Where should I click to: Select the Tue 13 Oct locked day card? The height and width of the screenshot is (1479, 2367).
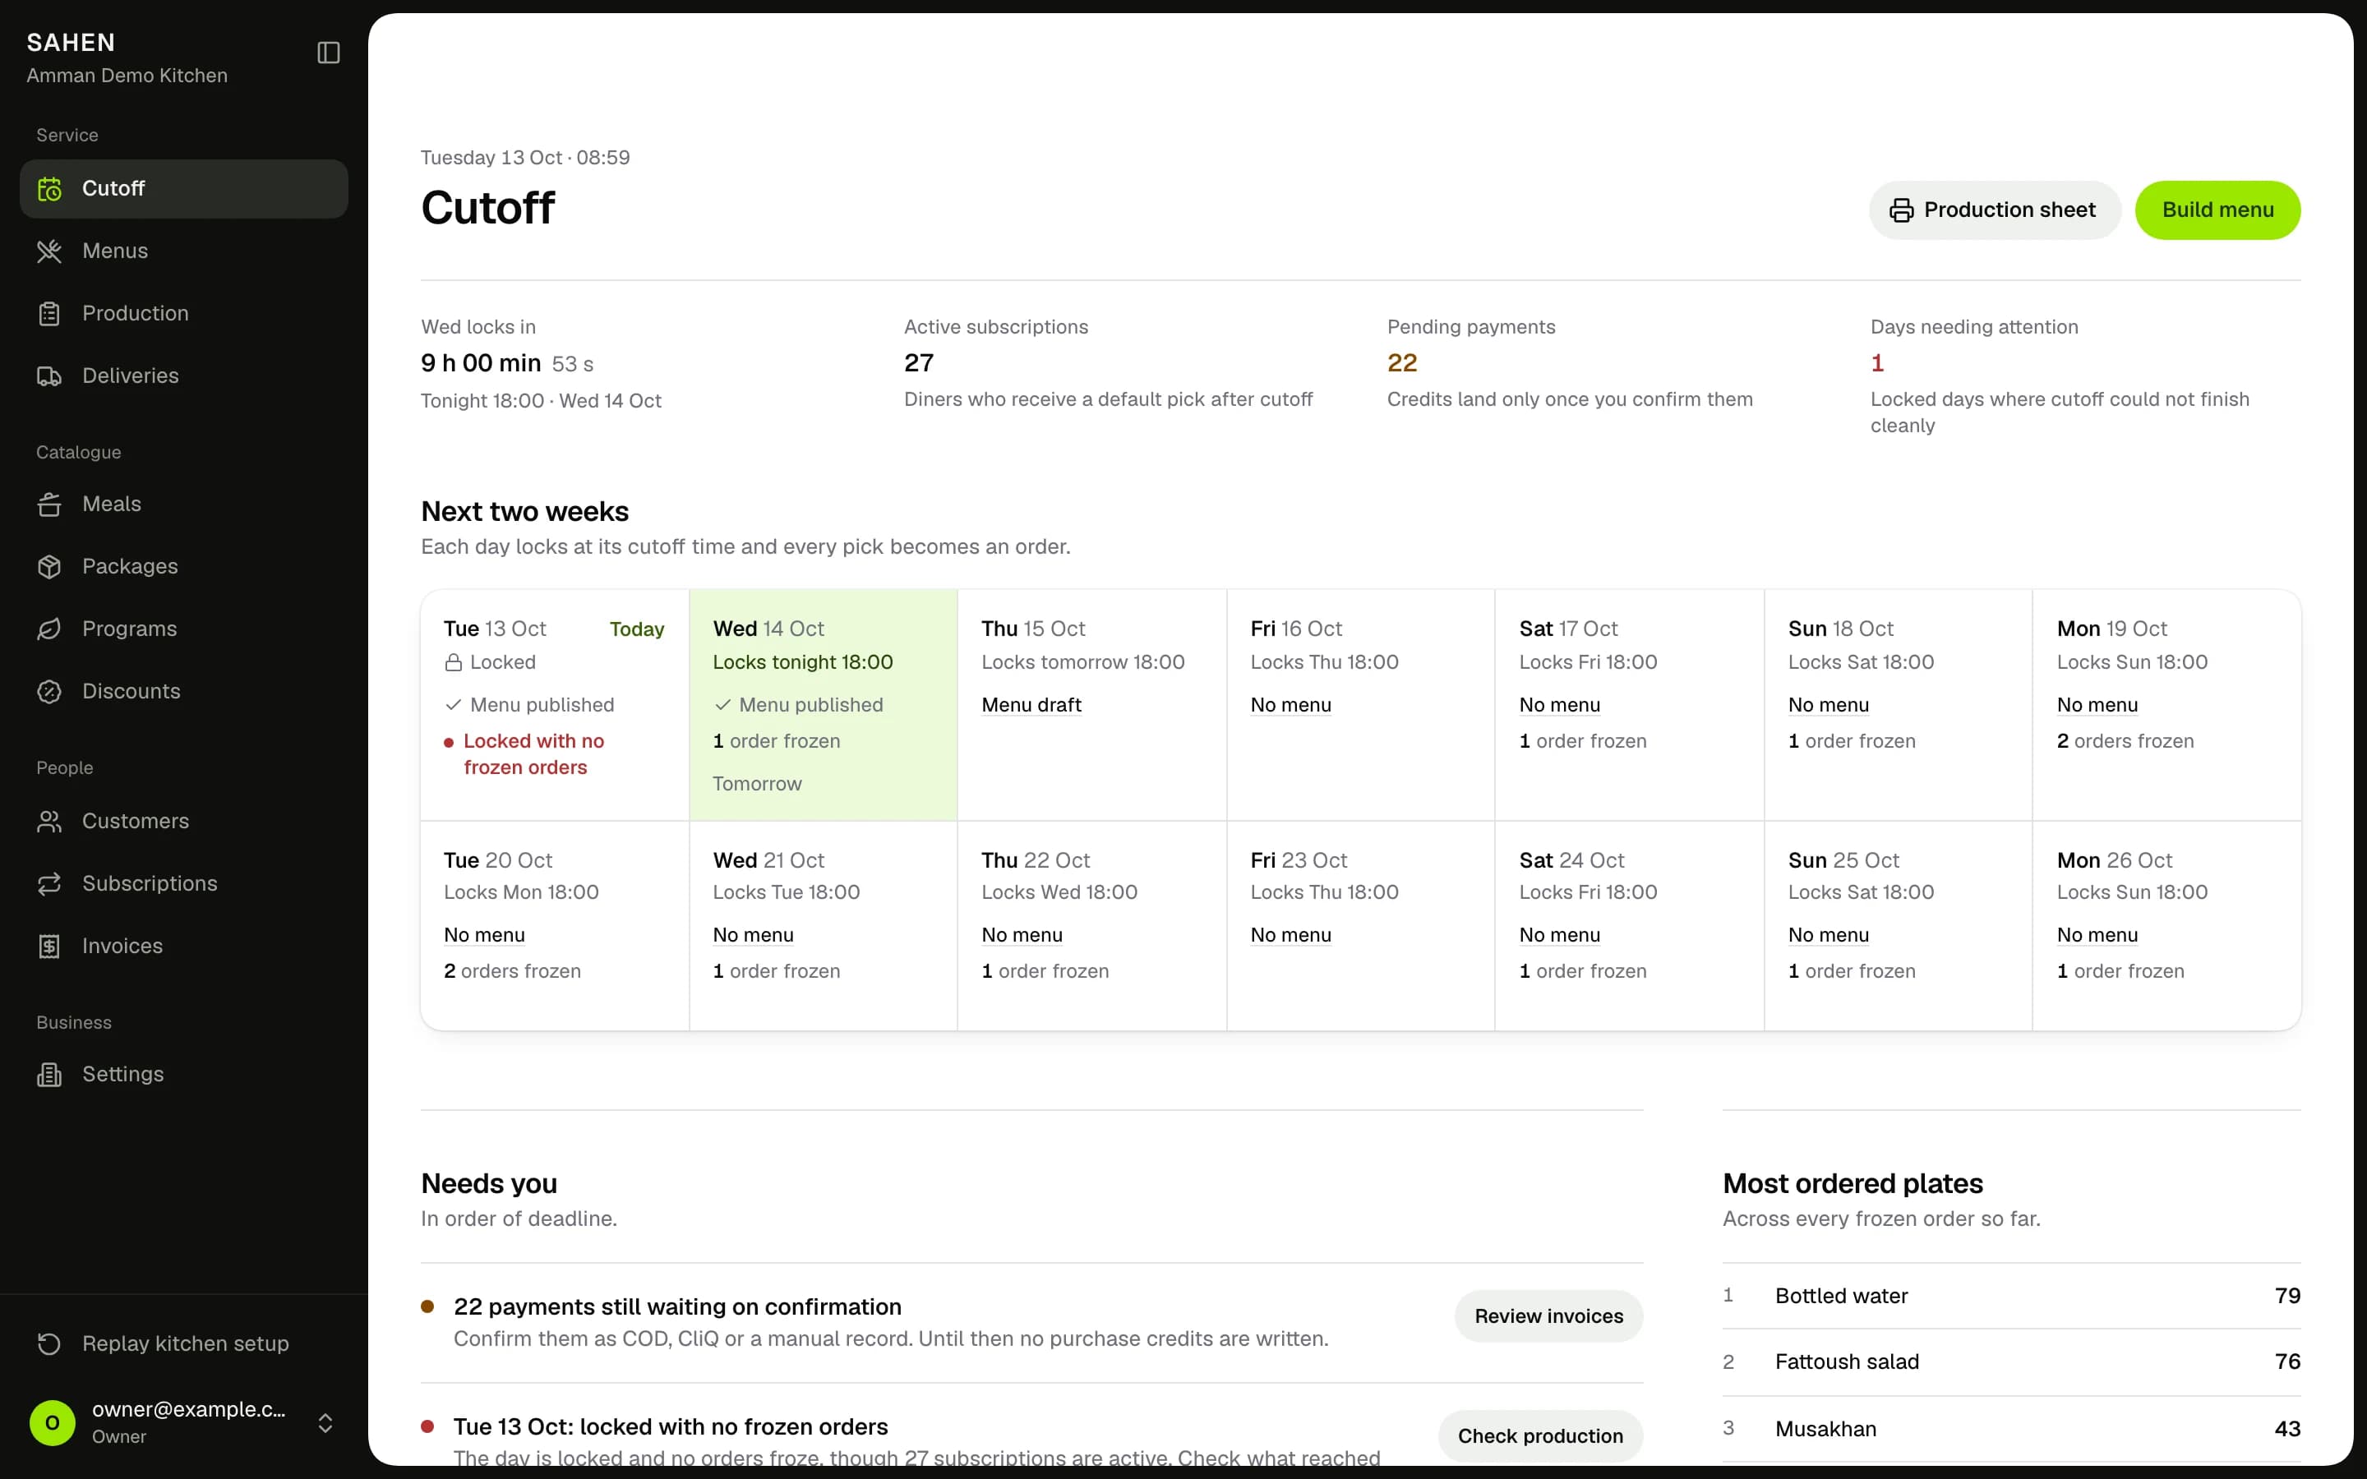click(x=555, y=705)
